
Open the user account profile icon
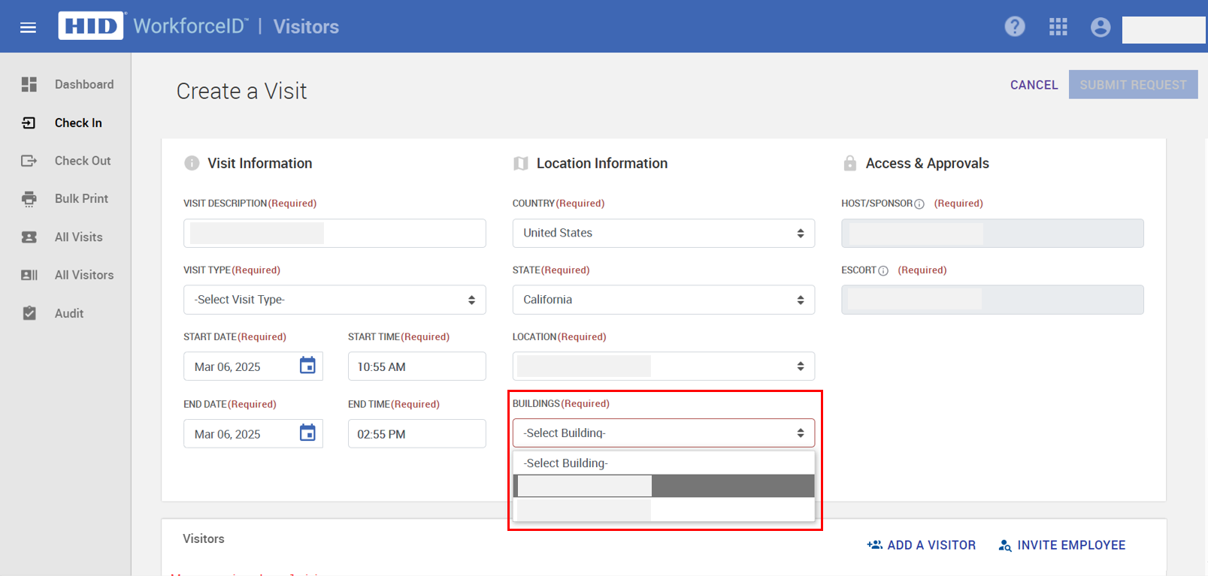pos(1100,27)
